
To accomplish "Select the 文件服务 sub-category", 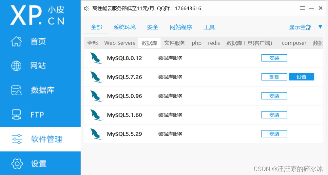I will click(174, 43).
